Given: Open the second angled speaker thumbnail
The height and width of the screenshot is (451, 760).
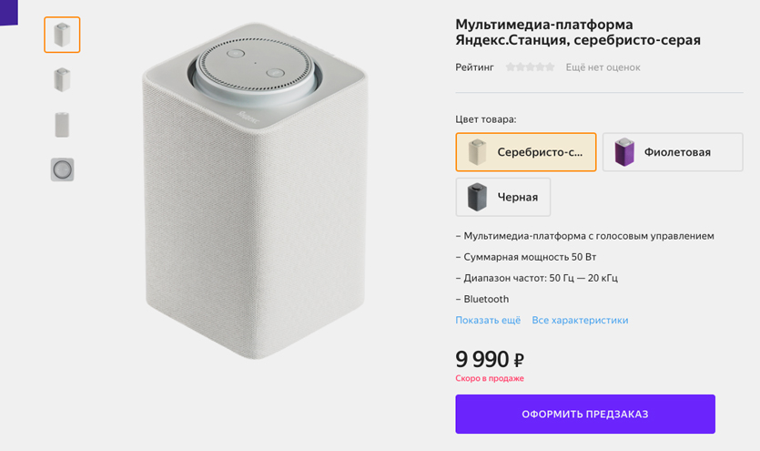Looking at the screenshot, I should pyautogui.click(x=62, y=79).
